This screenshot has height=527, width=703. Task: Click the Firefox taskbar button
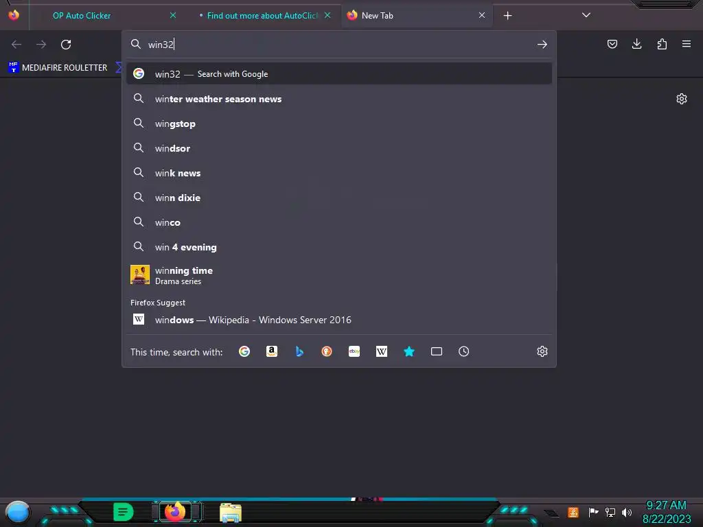175,512
